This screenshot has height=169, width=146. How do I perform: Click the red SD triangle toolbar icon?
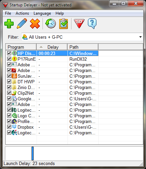click(x=79, y=24)
